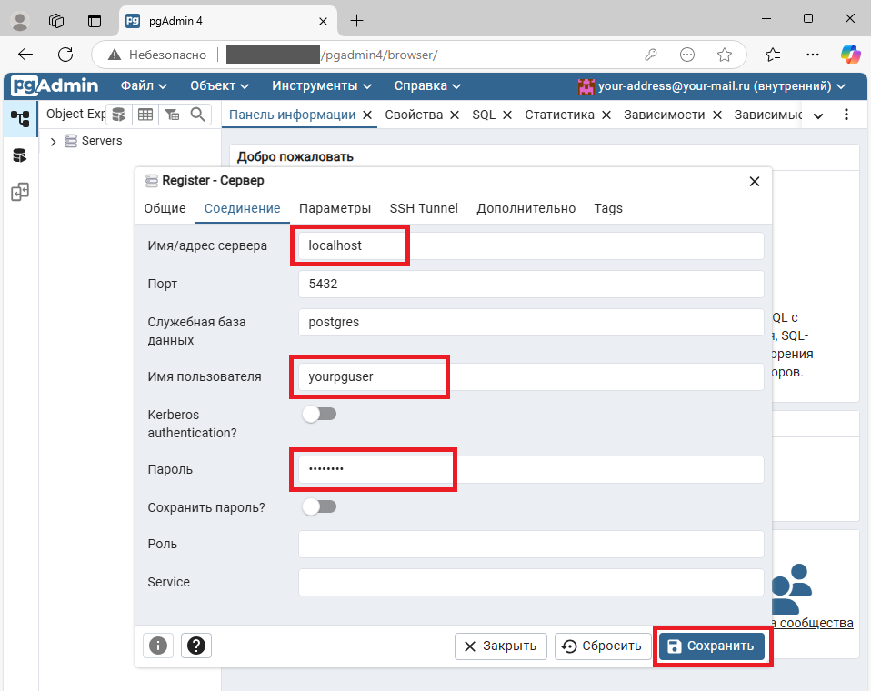
Task: Click the user avatar icon in header
Action: pyautogui.click(x=586, y=86)
